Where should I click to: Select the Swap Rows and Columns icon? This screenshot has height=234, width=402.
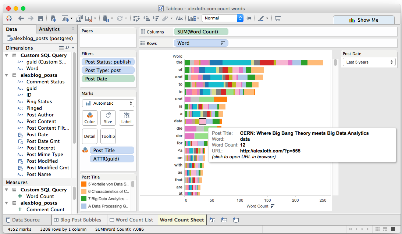point(137,18)
